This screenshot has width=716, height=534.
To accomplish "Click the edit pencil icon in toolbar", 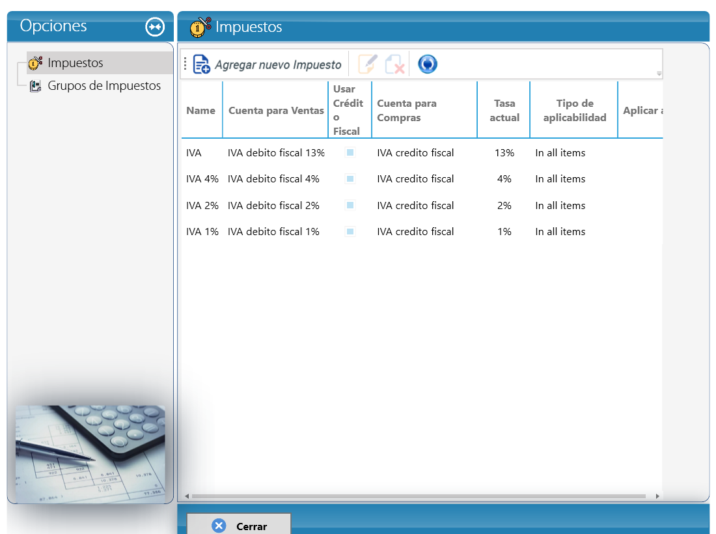I will point(368,64).
